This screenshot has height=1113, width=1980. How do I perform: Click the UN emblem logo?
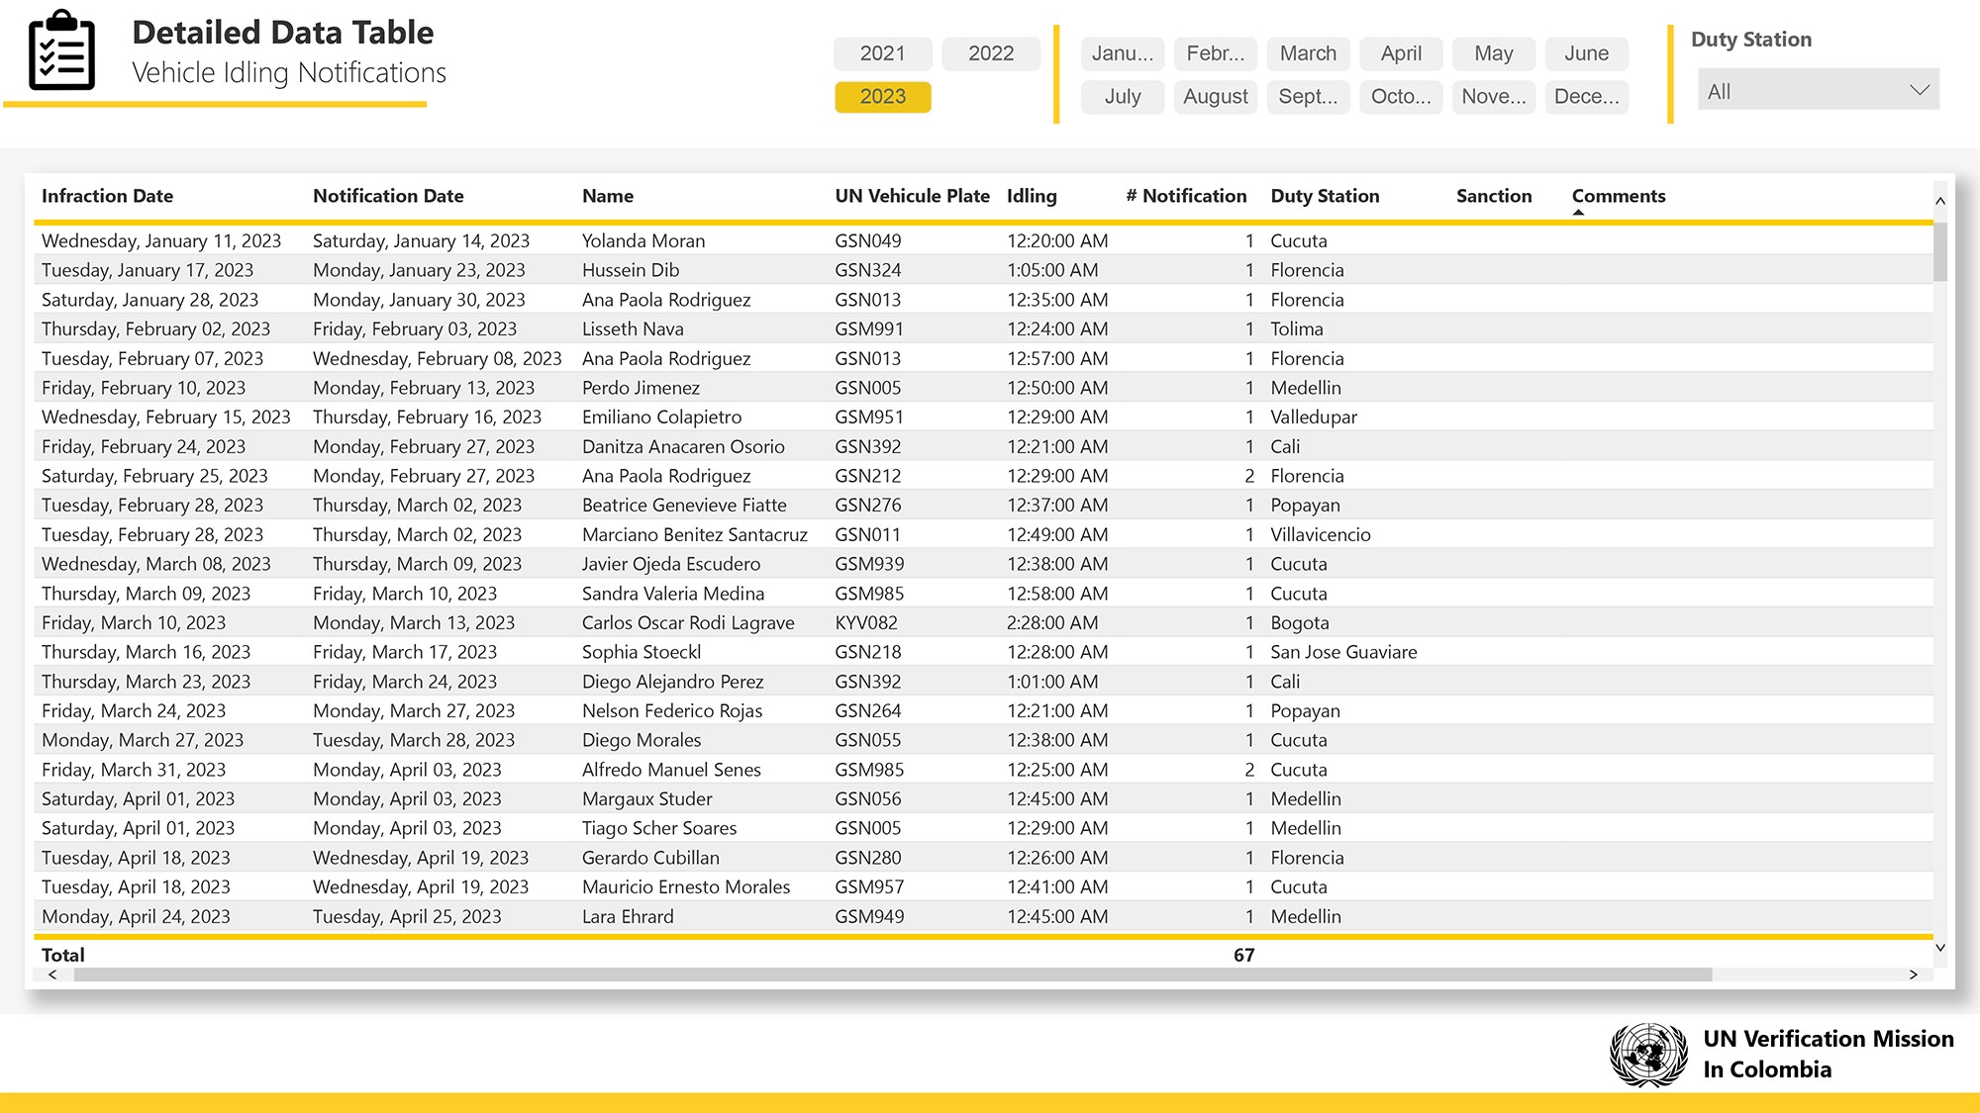coord(1648,1054)
